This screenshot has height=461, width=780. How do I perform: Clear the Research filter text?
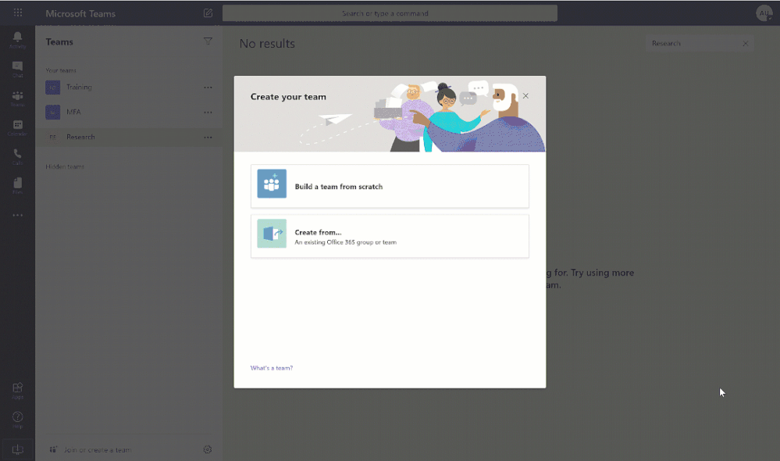tap(745, 44)
